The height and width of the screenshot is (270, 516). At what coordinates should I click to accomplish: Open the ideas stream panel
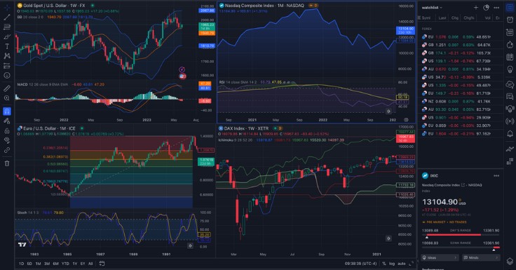(x=510, y=109)
